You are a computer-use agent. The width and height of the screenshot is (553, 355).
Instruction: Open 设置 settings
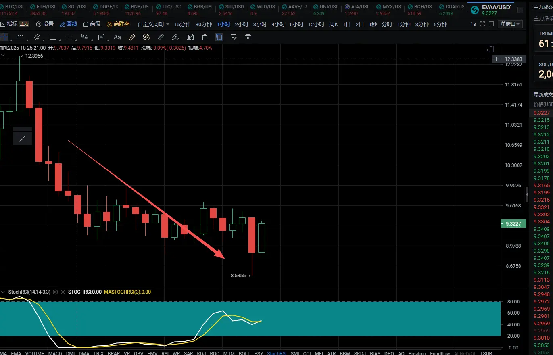tap(45, 24)
